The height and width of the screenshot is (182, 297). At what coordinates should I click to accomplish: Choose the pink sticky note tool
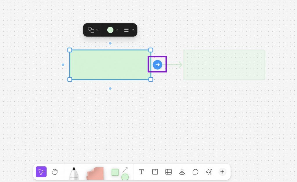[95, 173]
